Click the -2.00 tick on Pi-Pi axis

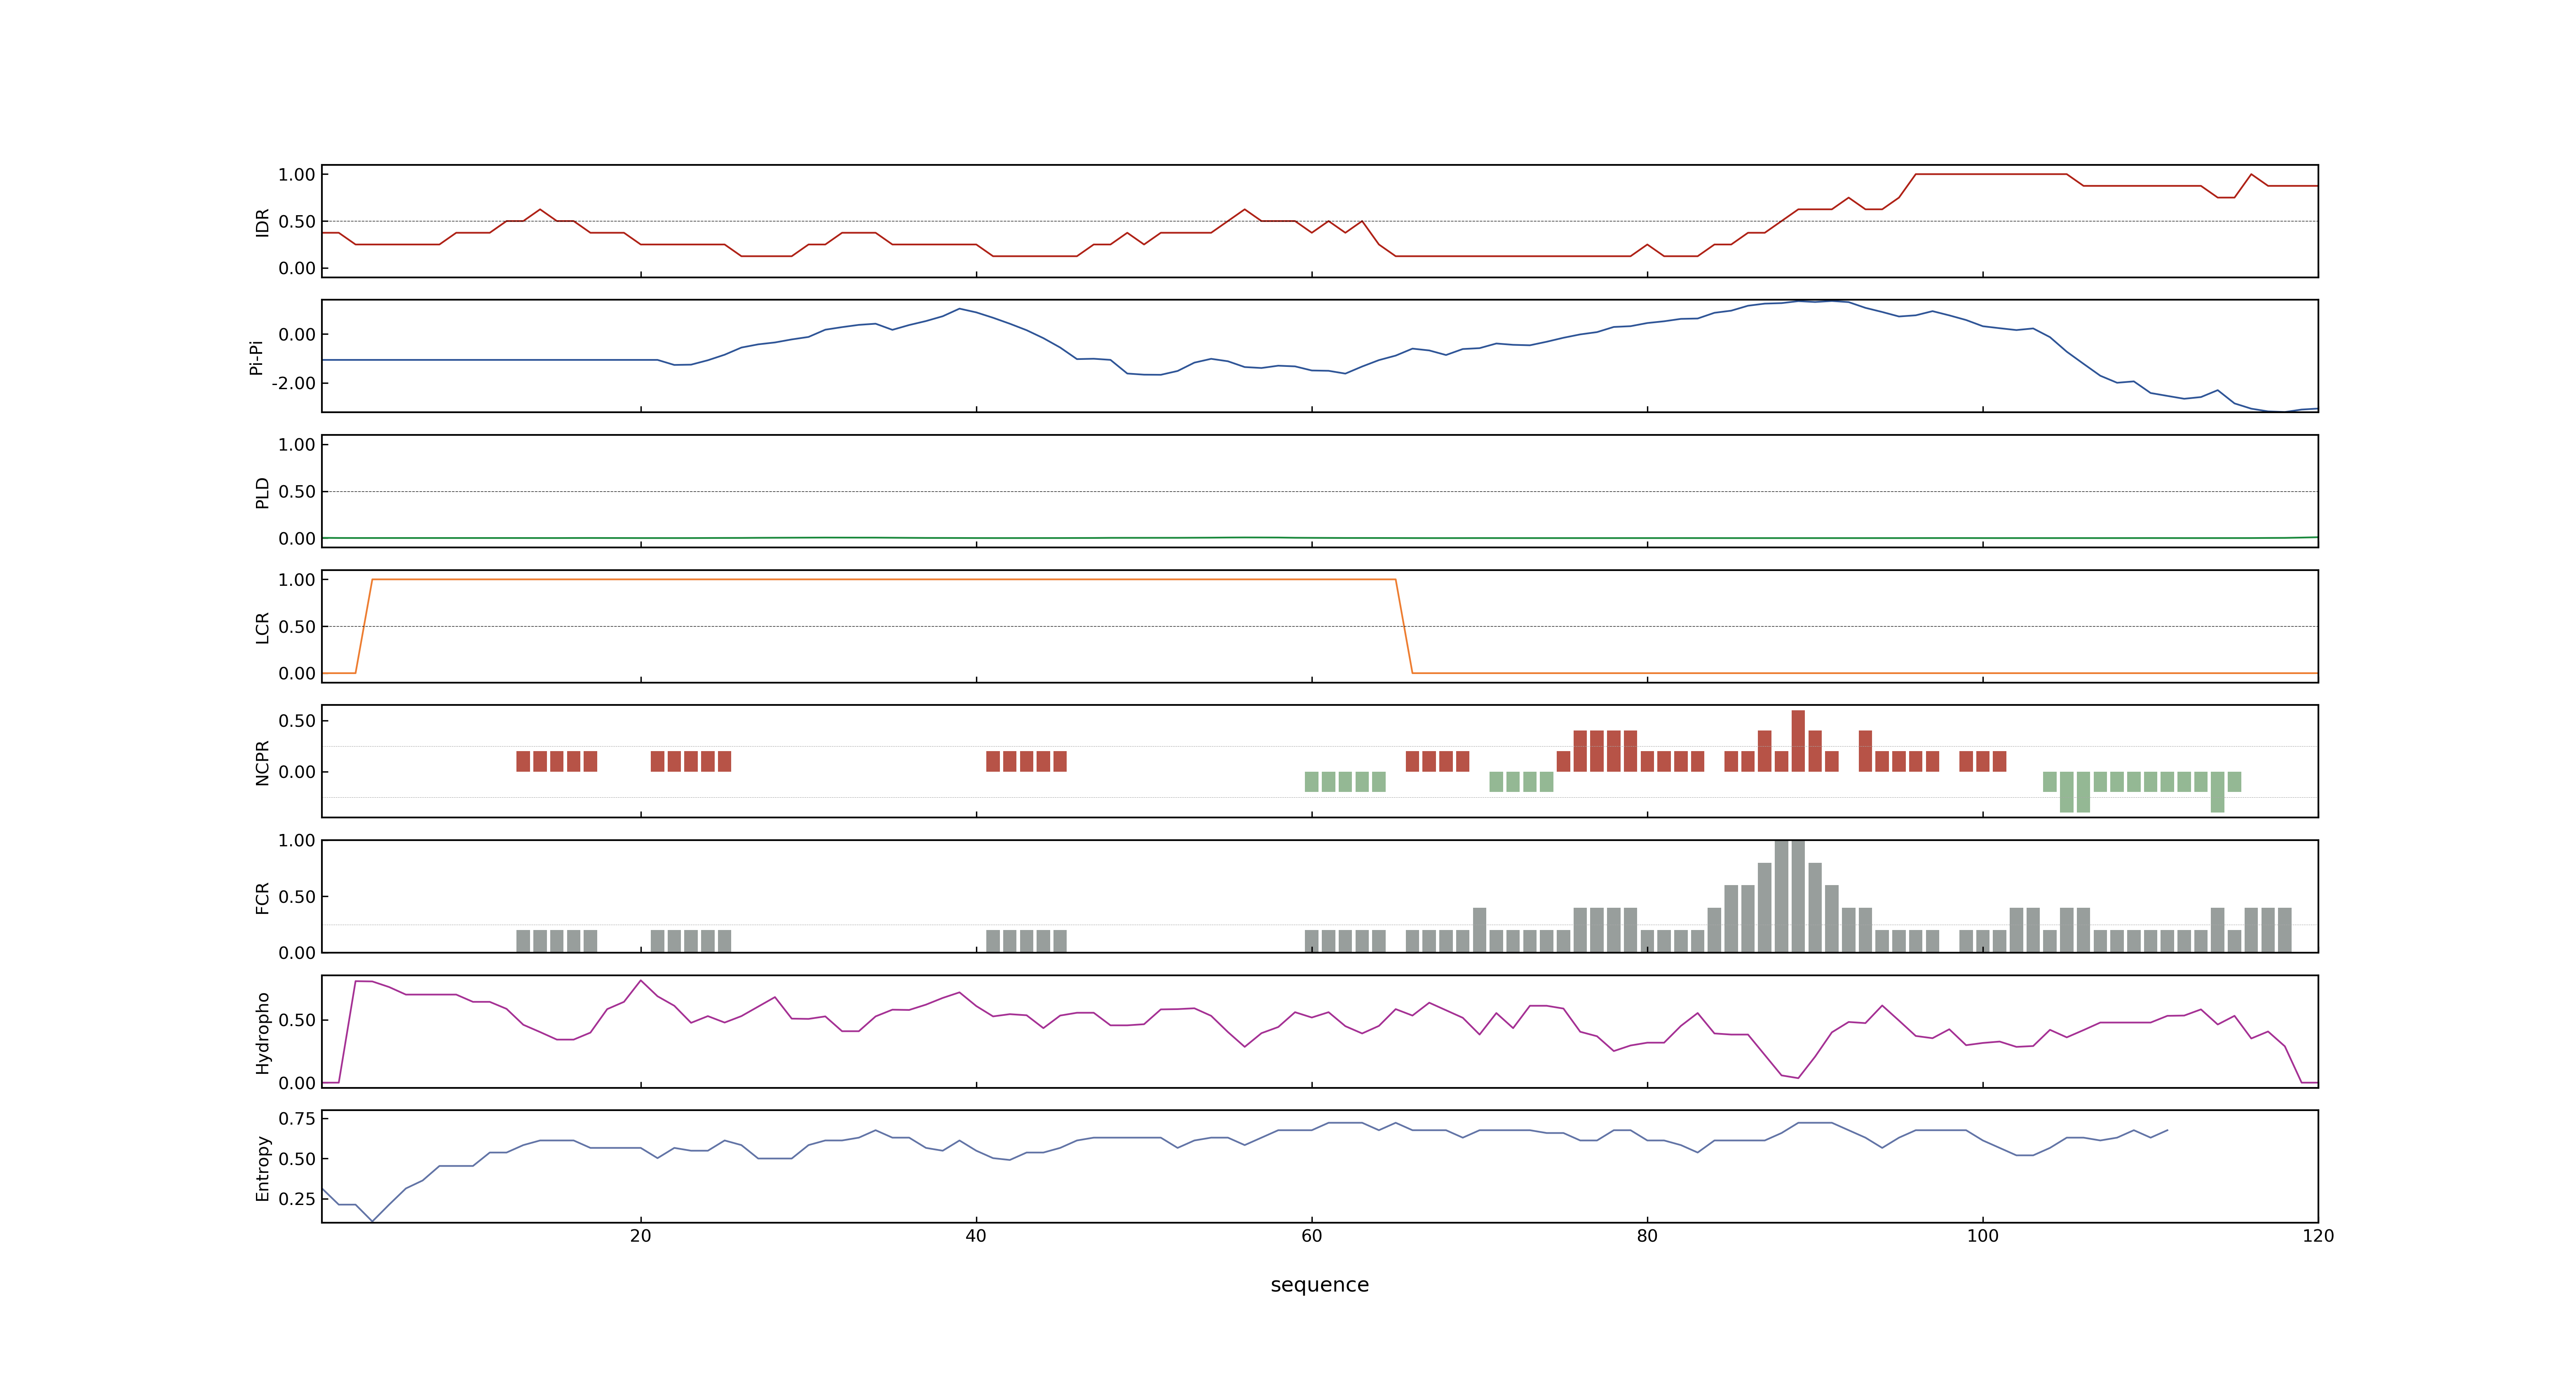tap(293, 384)
